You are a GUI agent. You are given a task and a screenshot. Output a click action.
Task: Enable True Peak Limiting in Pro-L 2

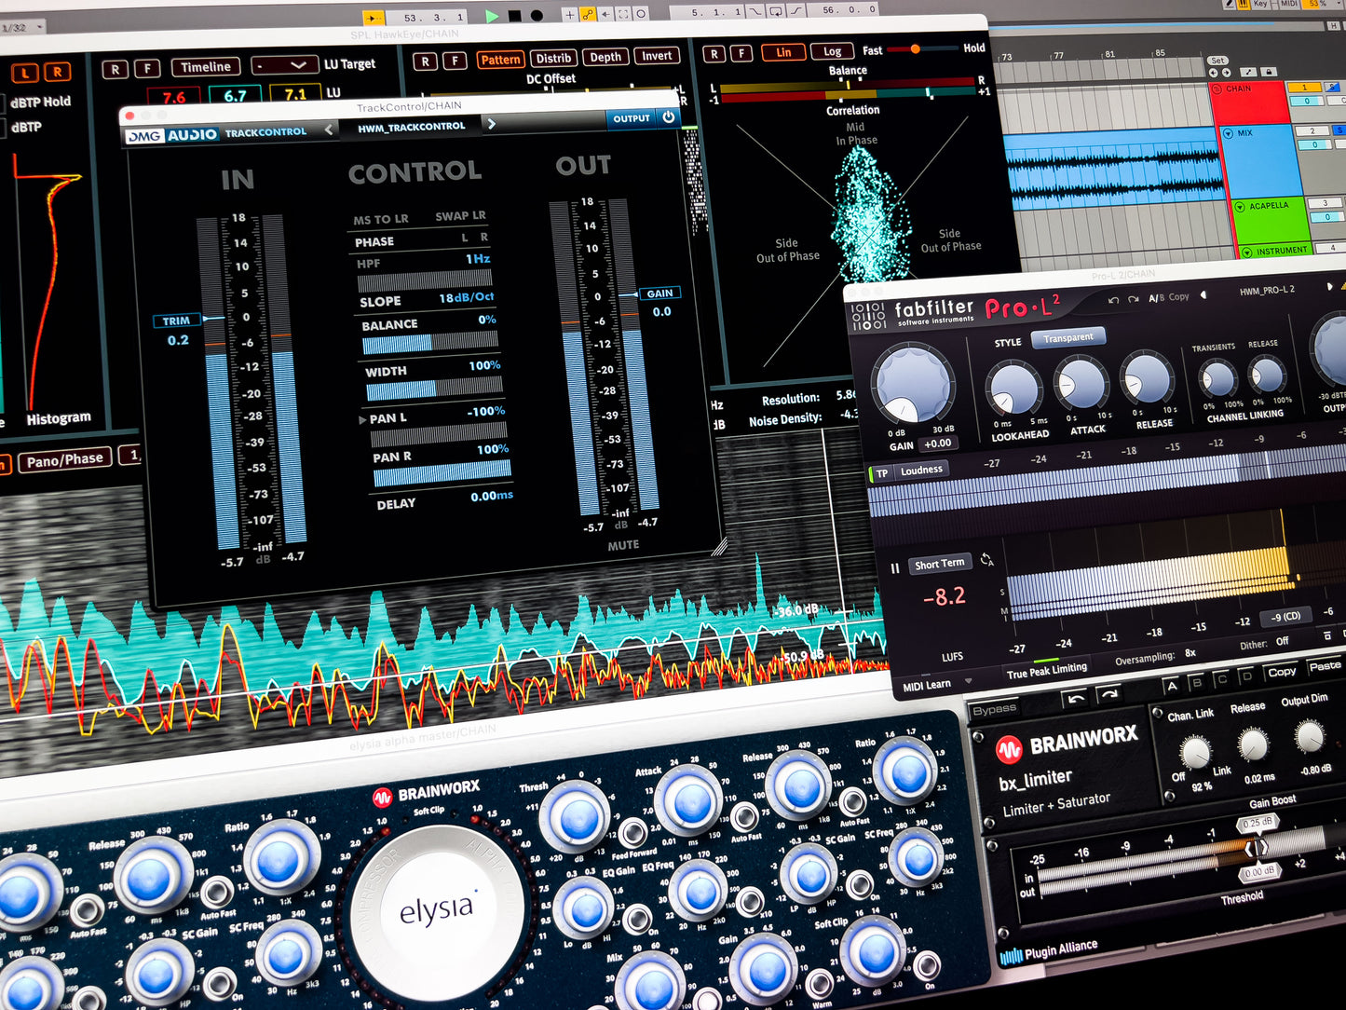[x=1046, y=671]
